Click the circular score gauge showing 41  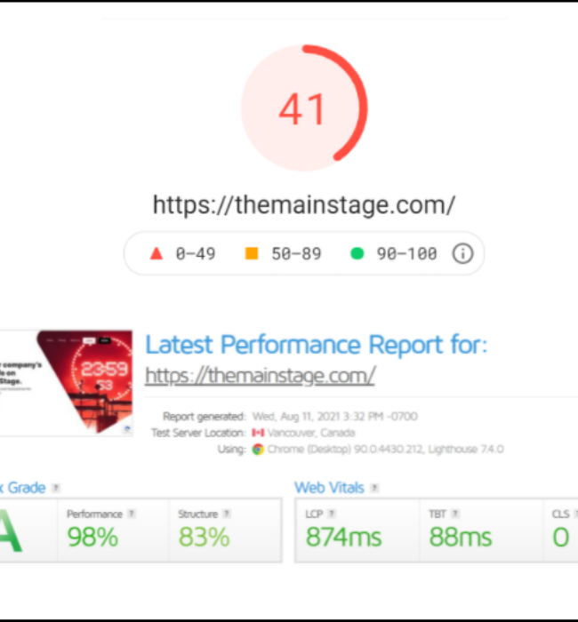point(304,108)
